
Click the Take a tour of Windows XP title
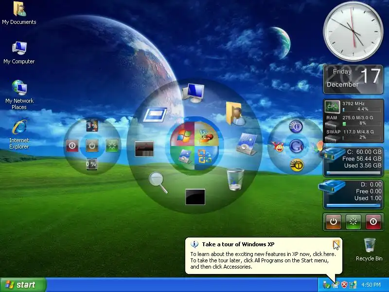click(x=238, y=244)
